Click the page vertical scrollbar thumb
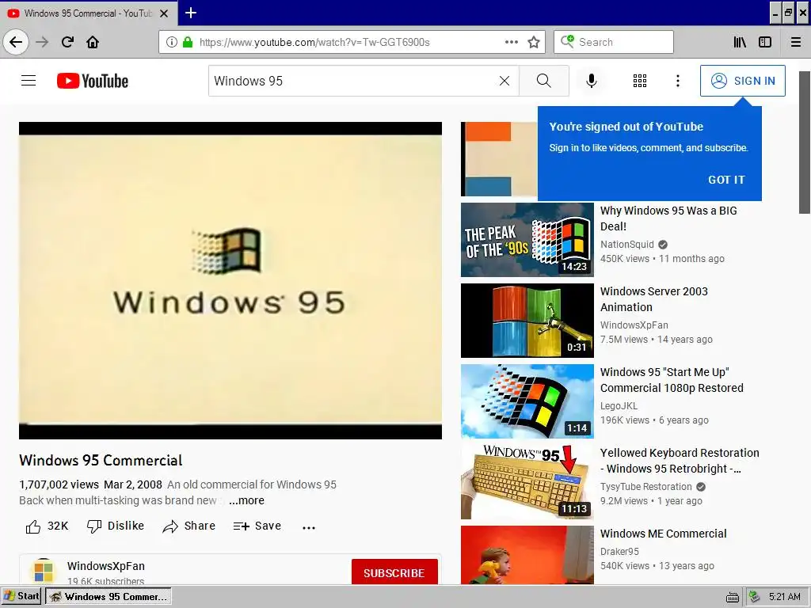The height and width of the screenshot is (608, 811). click(x=805, y=142)
